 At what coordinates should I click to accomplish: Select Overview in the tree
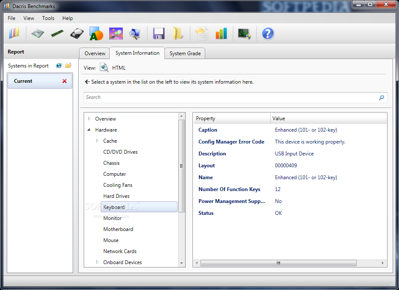coord(105,119)
